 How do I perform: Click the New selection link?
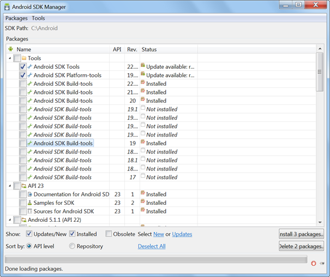click(x=159, y=234)
